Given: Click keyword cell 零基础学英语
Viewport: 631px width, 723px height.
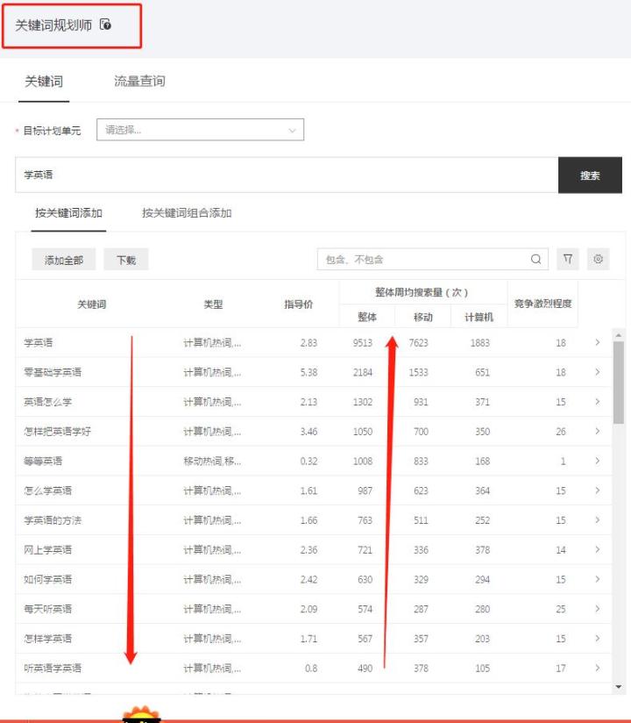Looking at the screenshot, I should point(53,372).
